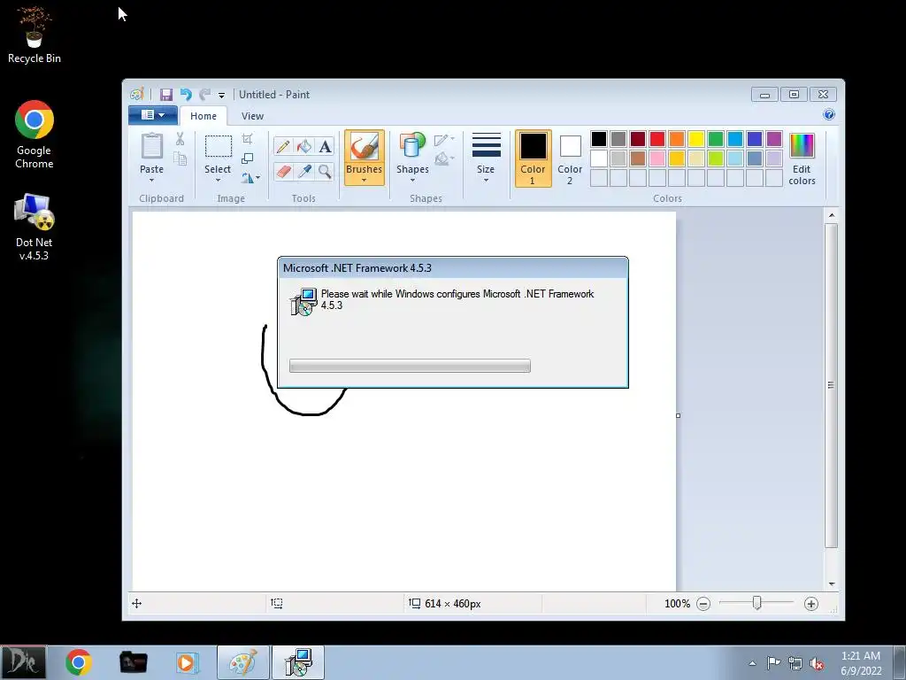
Task: Click the Start button on taskbar
Action: click(23, 662)
